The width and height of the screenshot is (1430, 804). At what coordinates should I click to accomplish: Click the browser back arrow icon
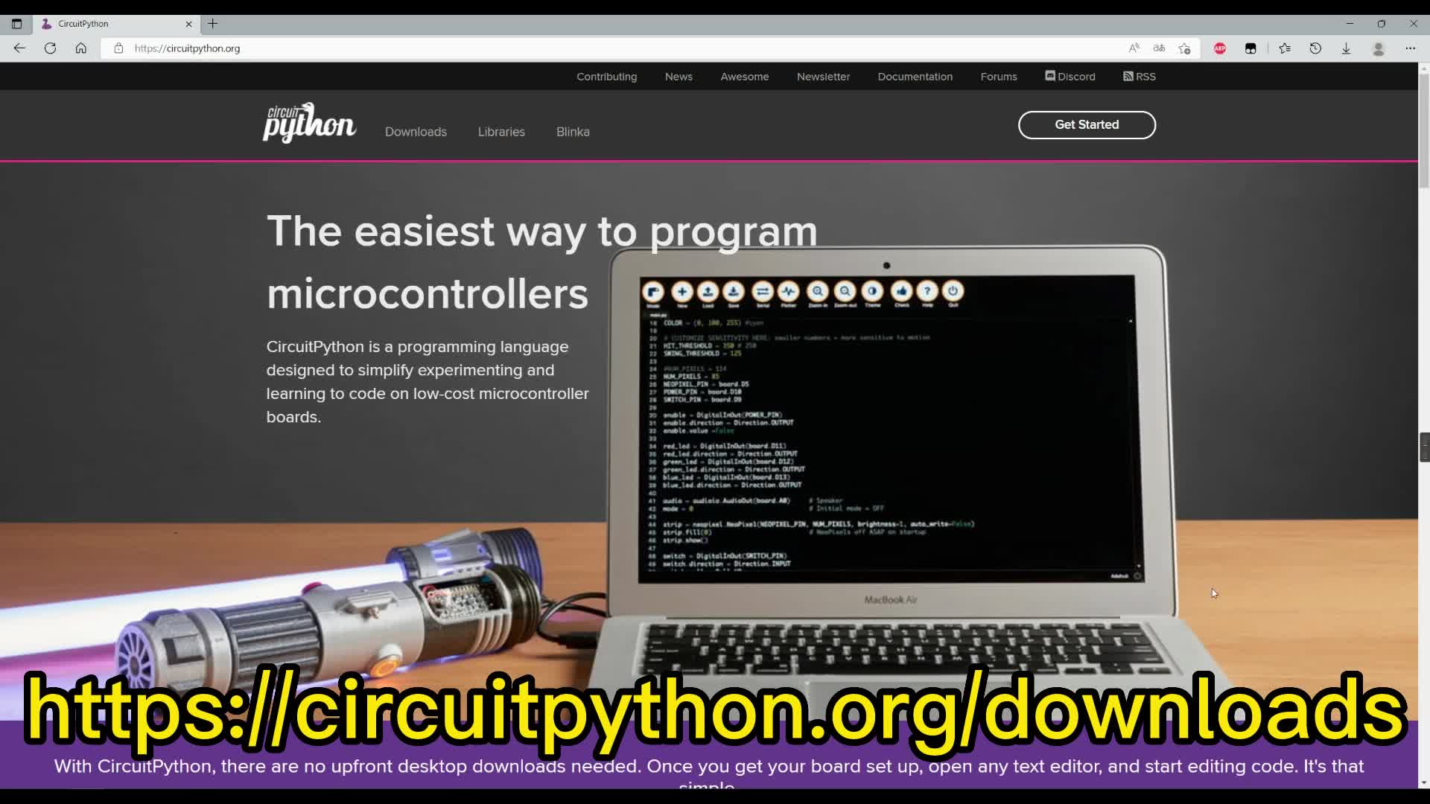pos(19,48)
